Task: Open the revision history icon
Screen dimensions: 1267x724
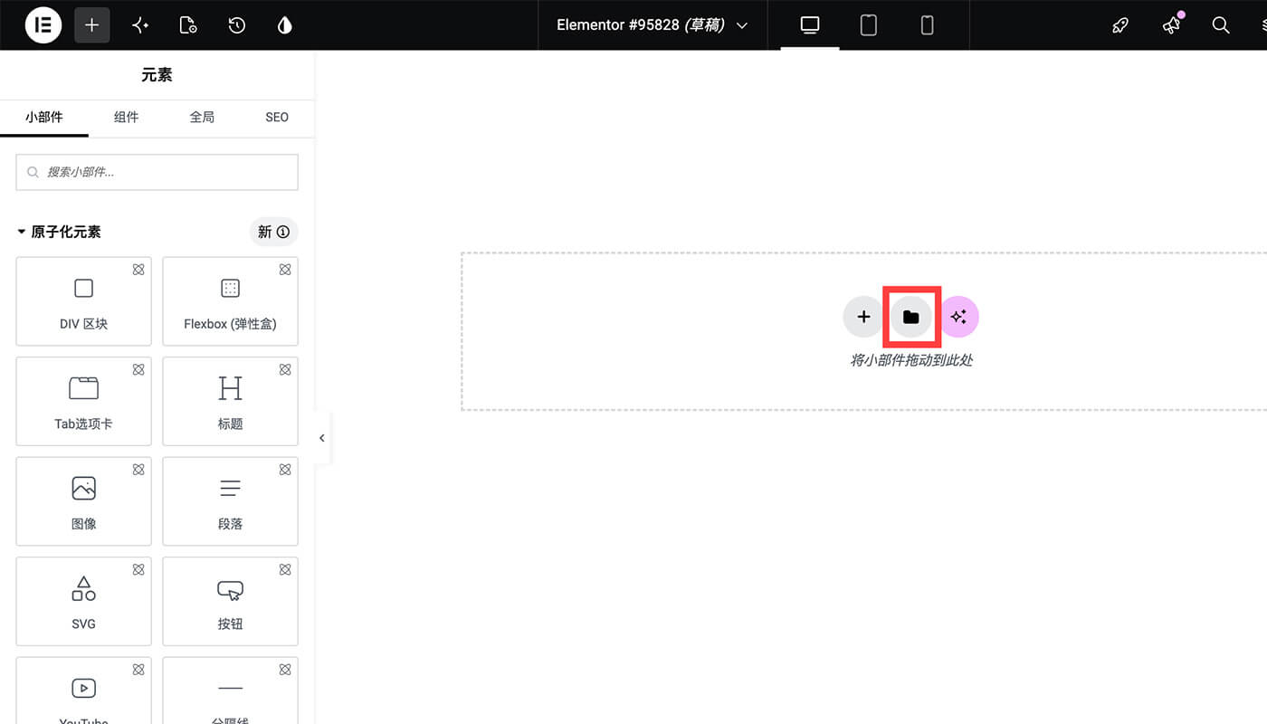Action: tap(237, 25)
